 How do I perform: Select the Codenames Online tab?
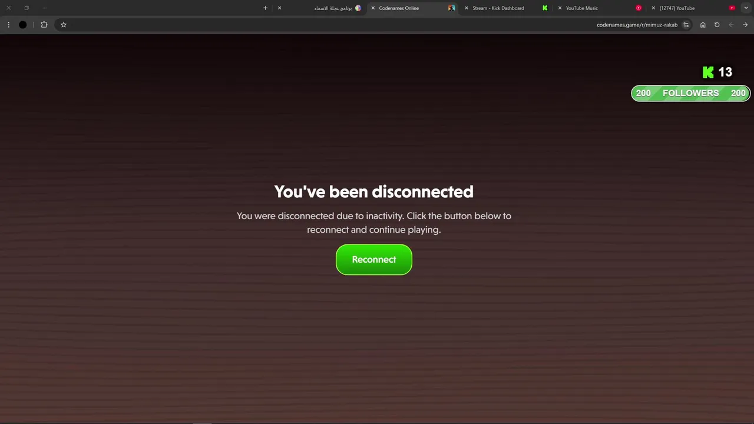[412, 8]
